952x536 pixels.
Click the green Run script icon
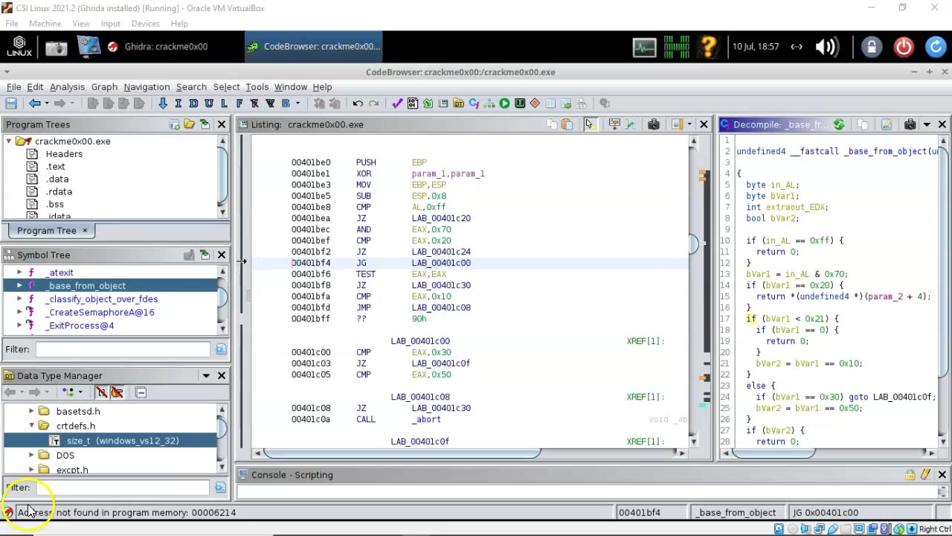click(x=504, y=103)
